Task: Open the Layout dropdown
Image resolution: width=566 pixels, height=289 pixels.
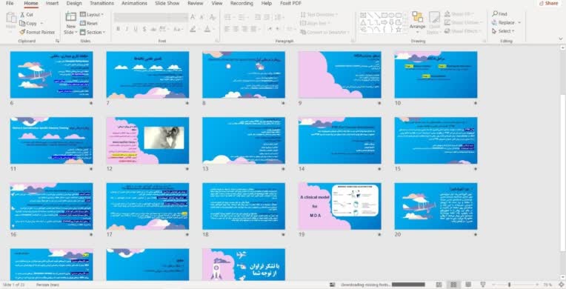Action: [92, 15]
